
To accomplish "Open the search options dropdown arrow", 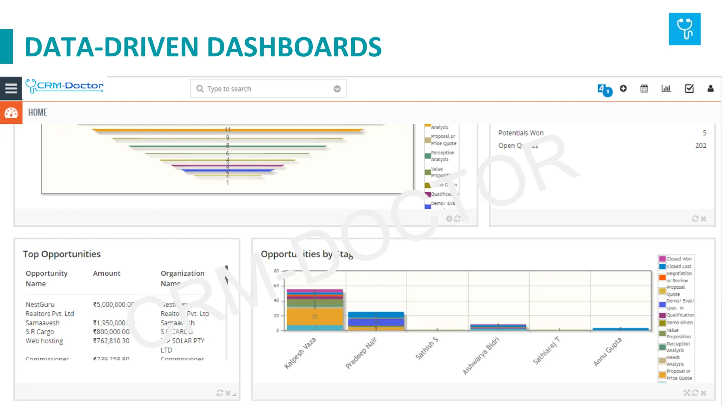I will coord(337,89).
